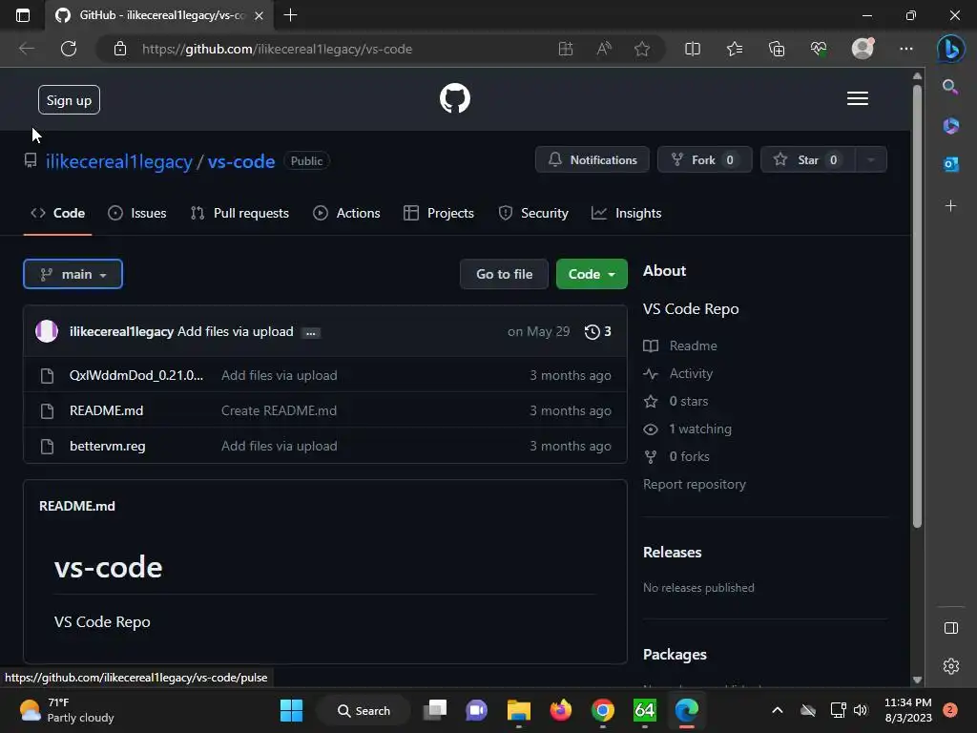Image resolution: width=977 pixels, height=733 pixels.
Task: Add an app to Edge sidebar
Action: click(951, 206)
